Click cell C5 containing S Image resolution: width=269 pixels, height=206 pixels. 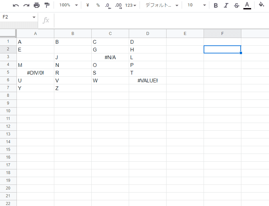(x=110, y=73)
